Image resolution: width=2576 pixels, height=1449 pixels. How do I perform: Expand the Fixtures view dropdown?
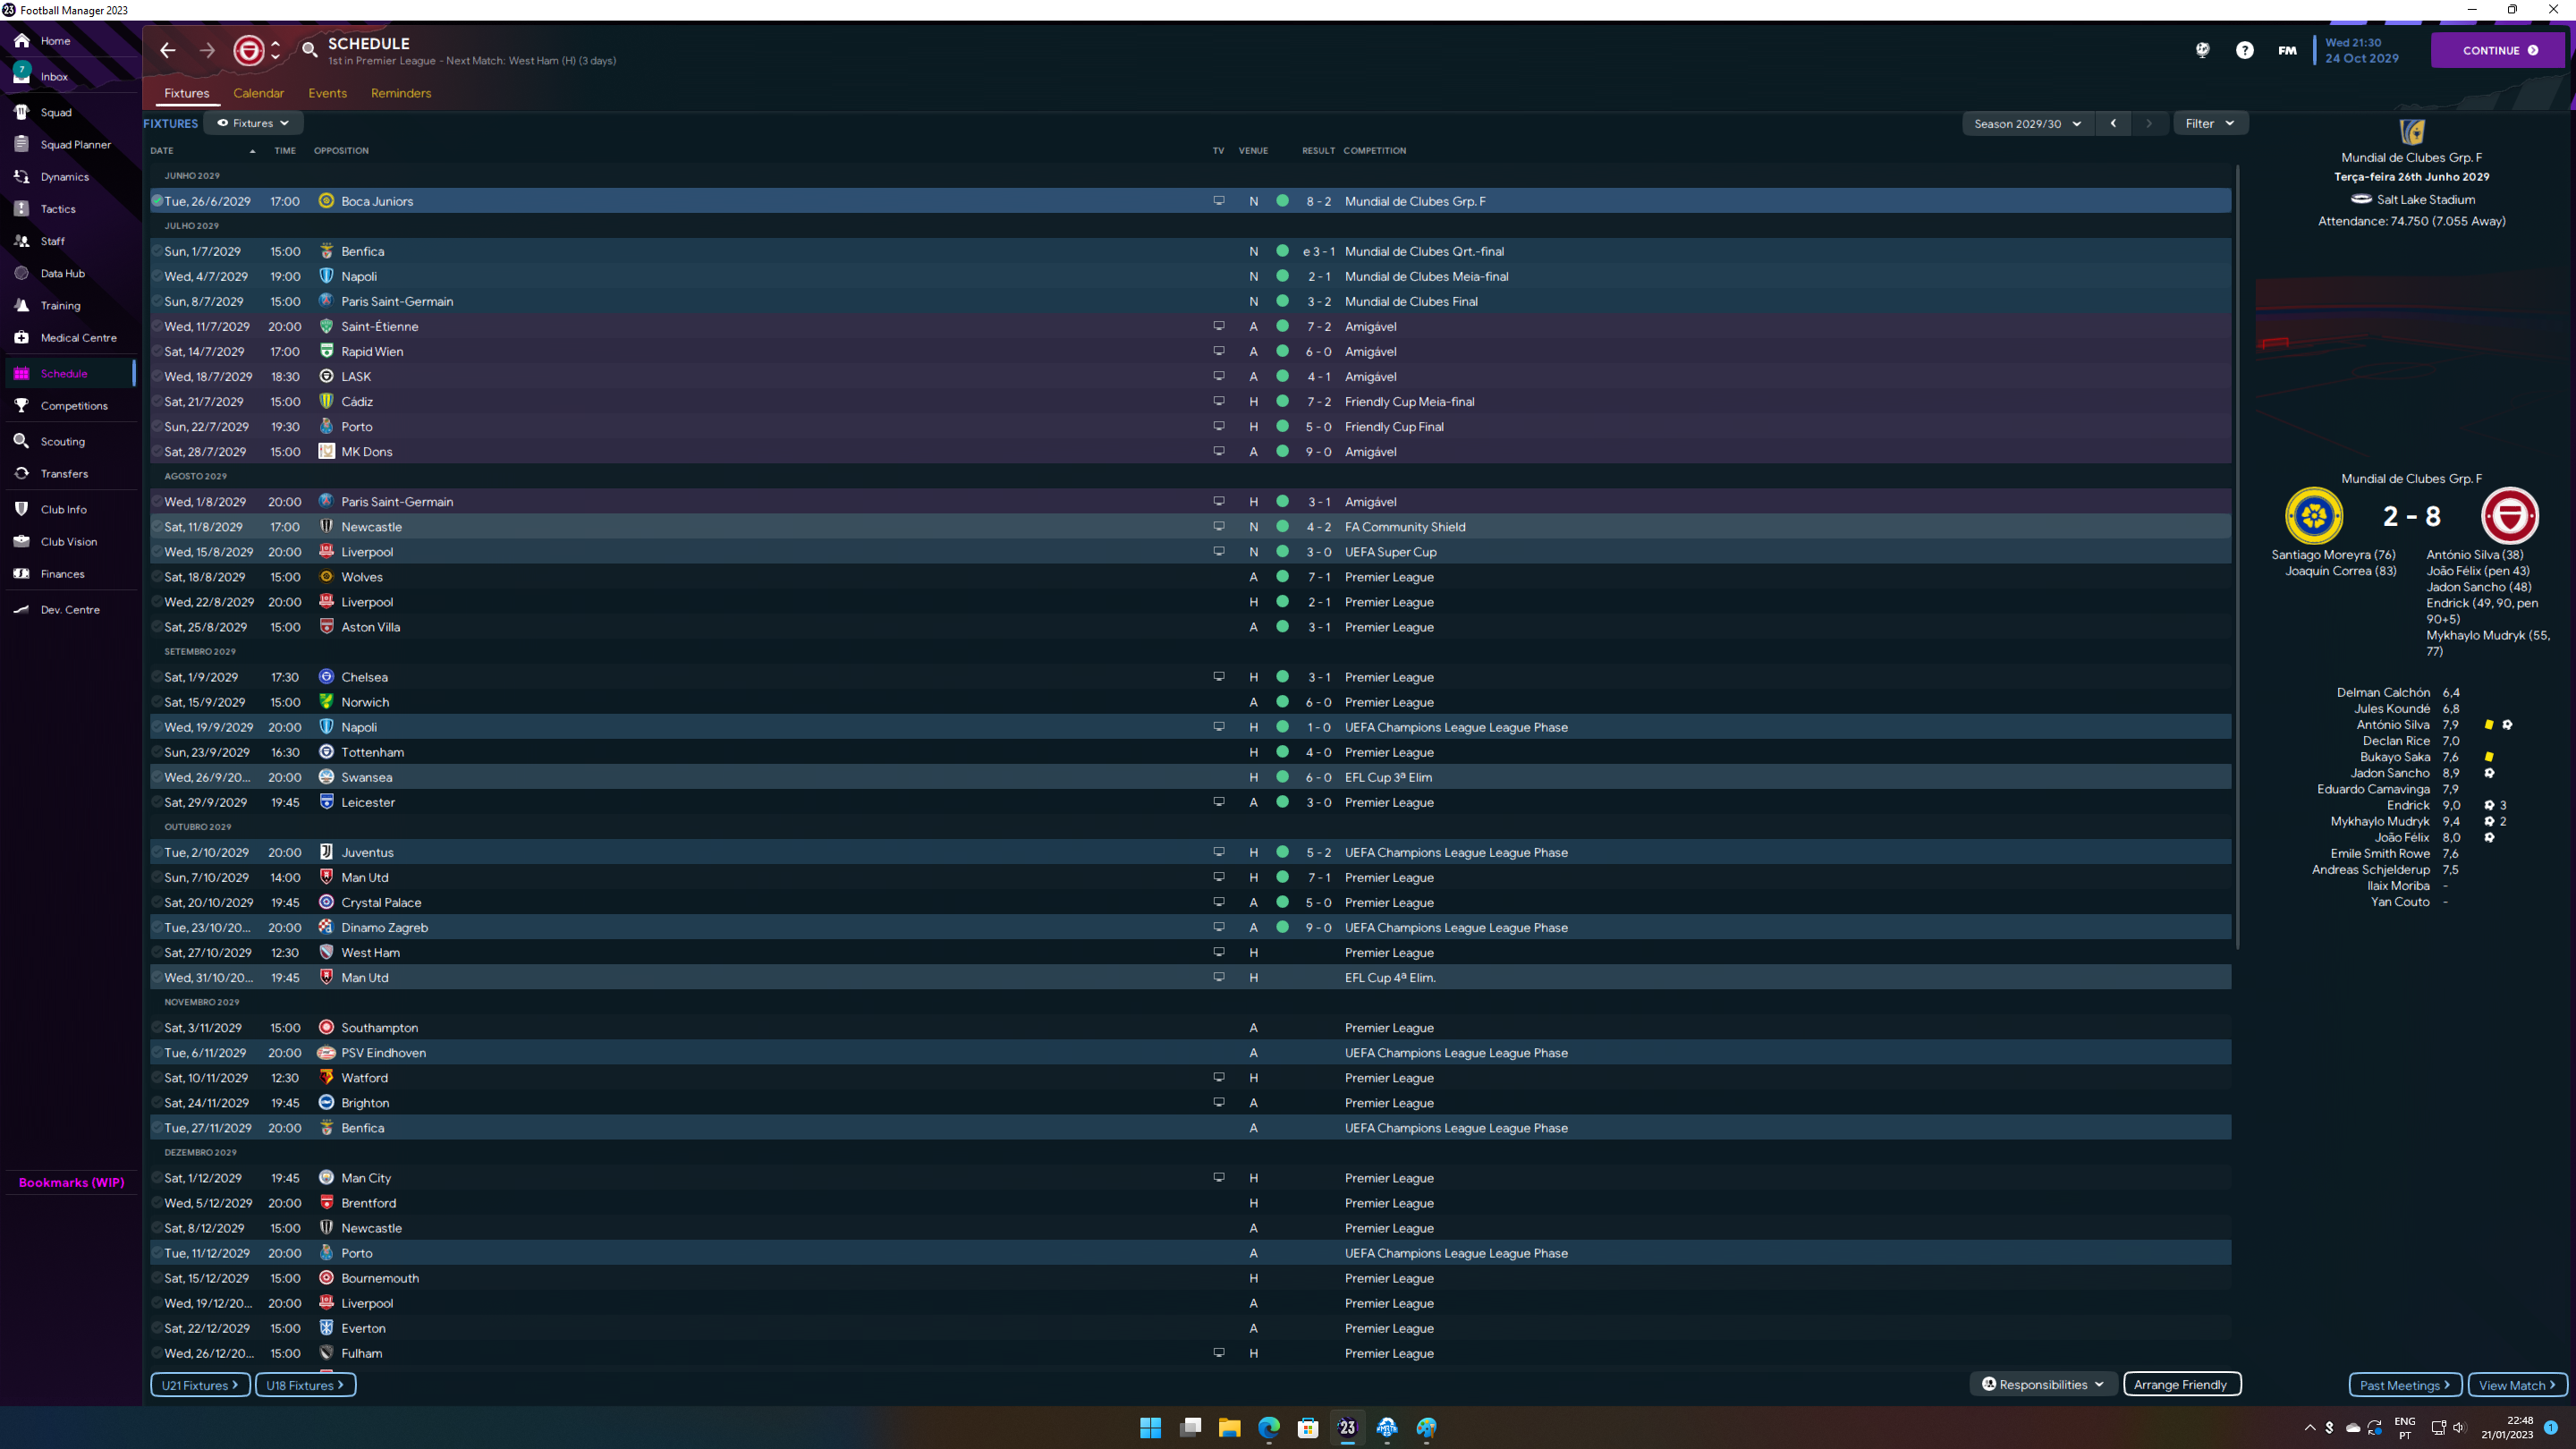pos(254,123)
